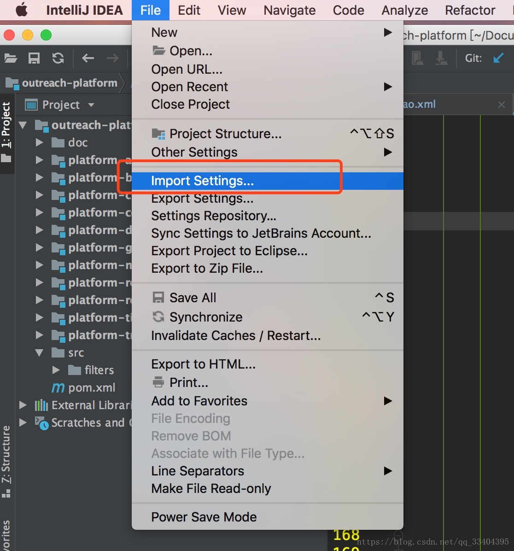Collapse the outreach-platform root tree node
Viewport: 514px width, 551px height.
23,125
